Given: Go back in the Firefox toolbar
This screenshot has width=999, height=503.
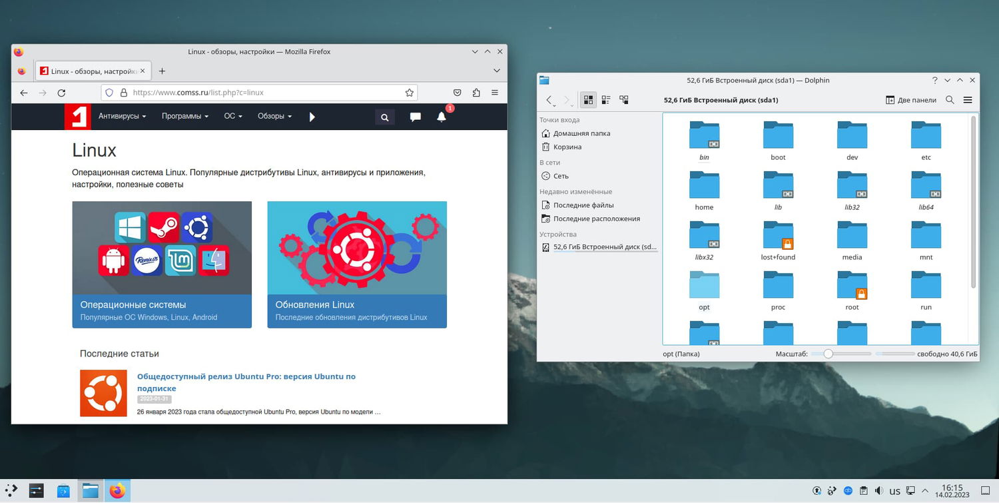Looking at the screenshot, I should (x=24, y=93).
